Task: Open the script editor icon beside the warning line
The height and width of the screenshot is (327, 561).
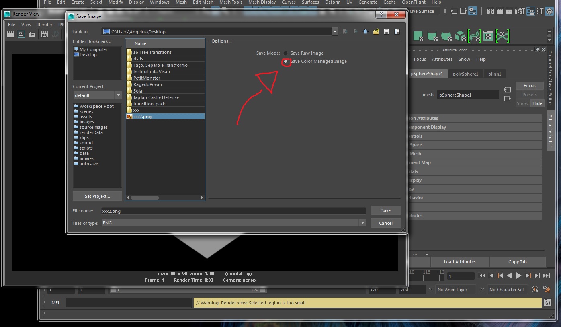Action: coord(547,303)
